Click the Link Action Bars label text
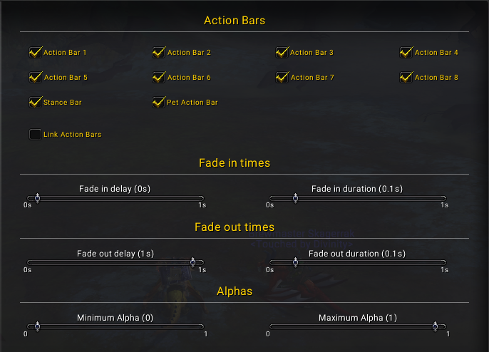Viewport: 489px width, 352px height. coord(73,135)
